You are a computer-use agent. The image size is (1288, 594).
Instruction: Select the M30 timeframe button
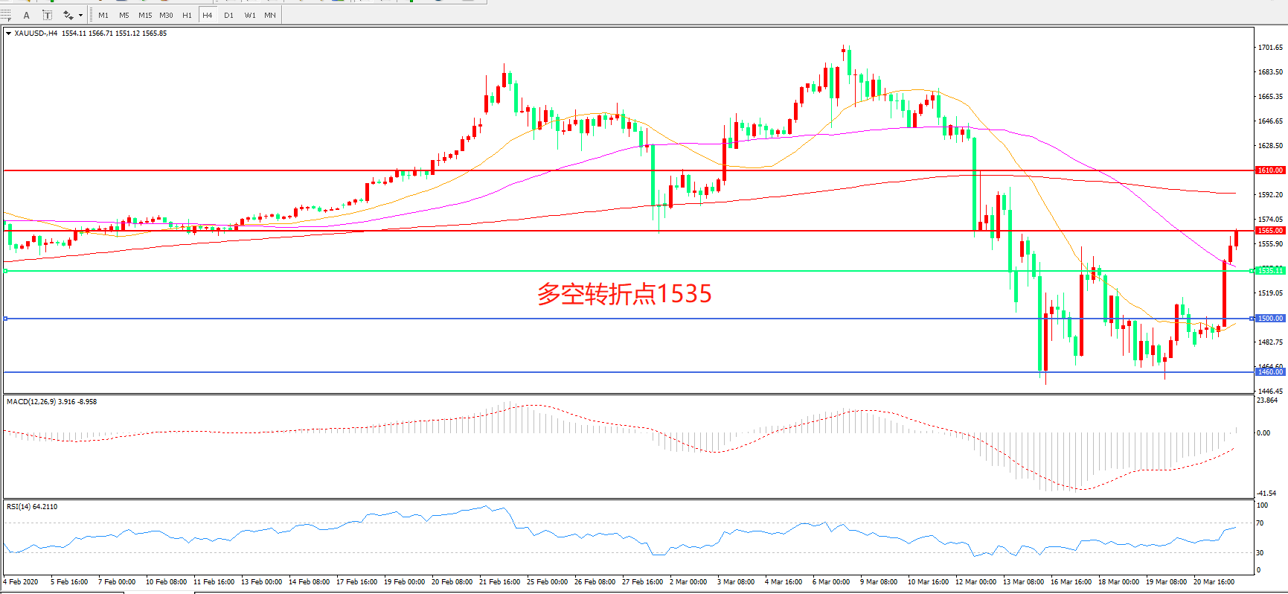click(166, 15)
